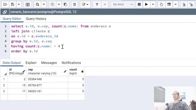Click the cell with cep 45766-877
196x110 pixels.
coord(47,85)
